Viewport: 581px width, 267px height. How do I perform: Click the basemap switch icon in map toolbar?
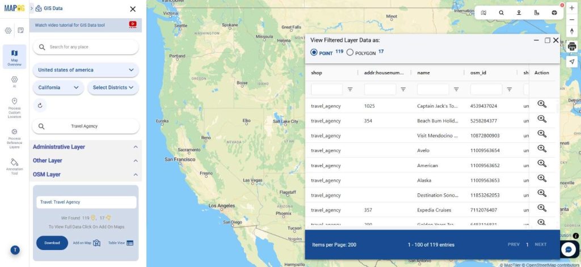(483, 12)
